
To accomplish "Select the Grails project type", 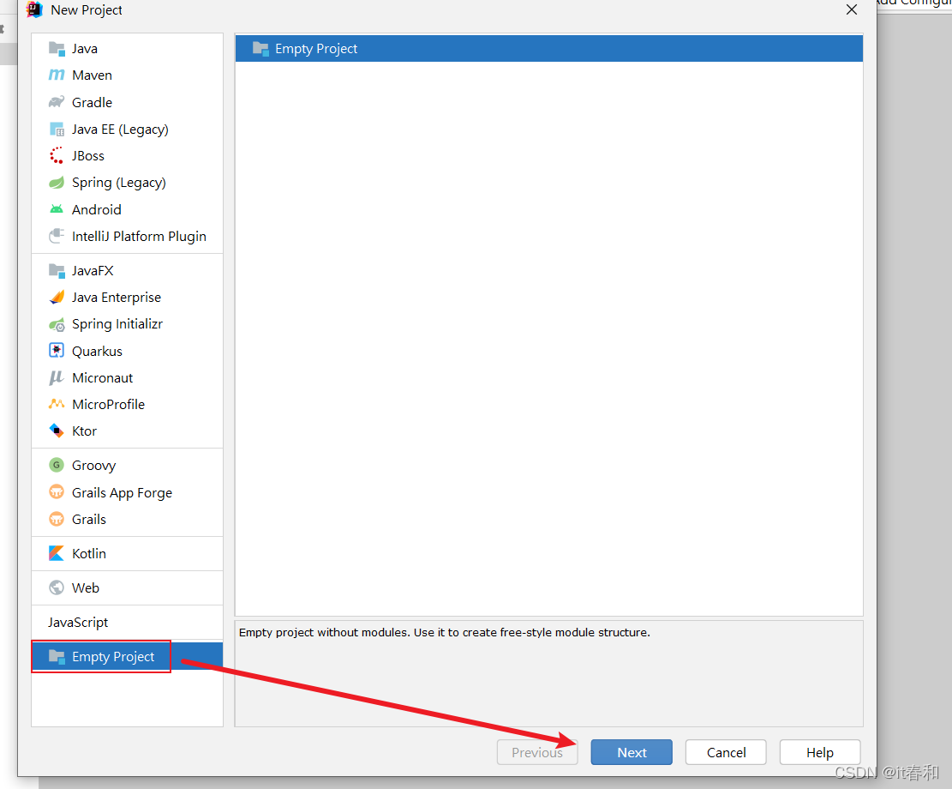I will pos(127,519).
